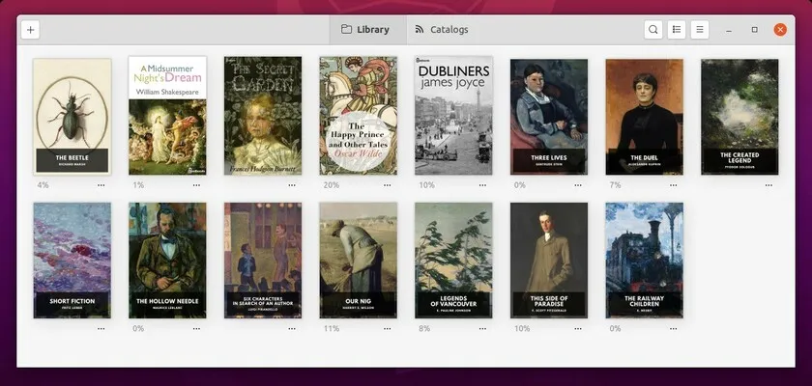
Task: Open options menu for The Secret Garden
Action: (292, 185)
